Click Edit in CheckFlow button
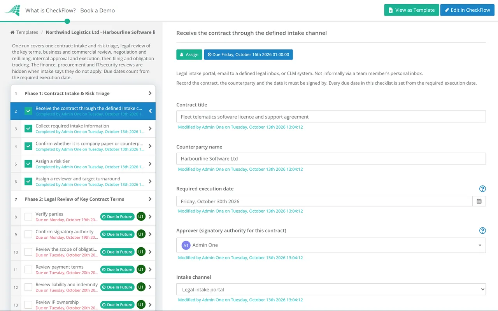 click(x=467, y=10)
